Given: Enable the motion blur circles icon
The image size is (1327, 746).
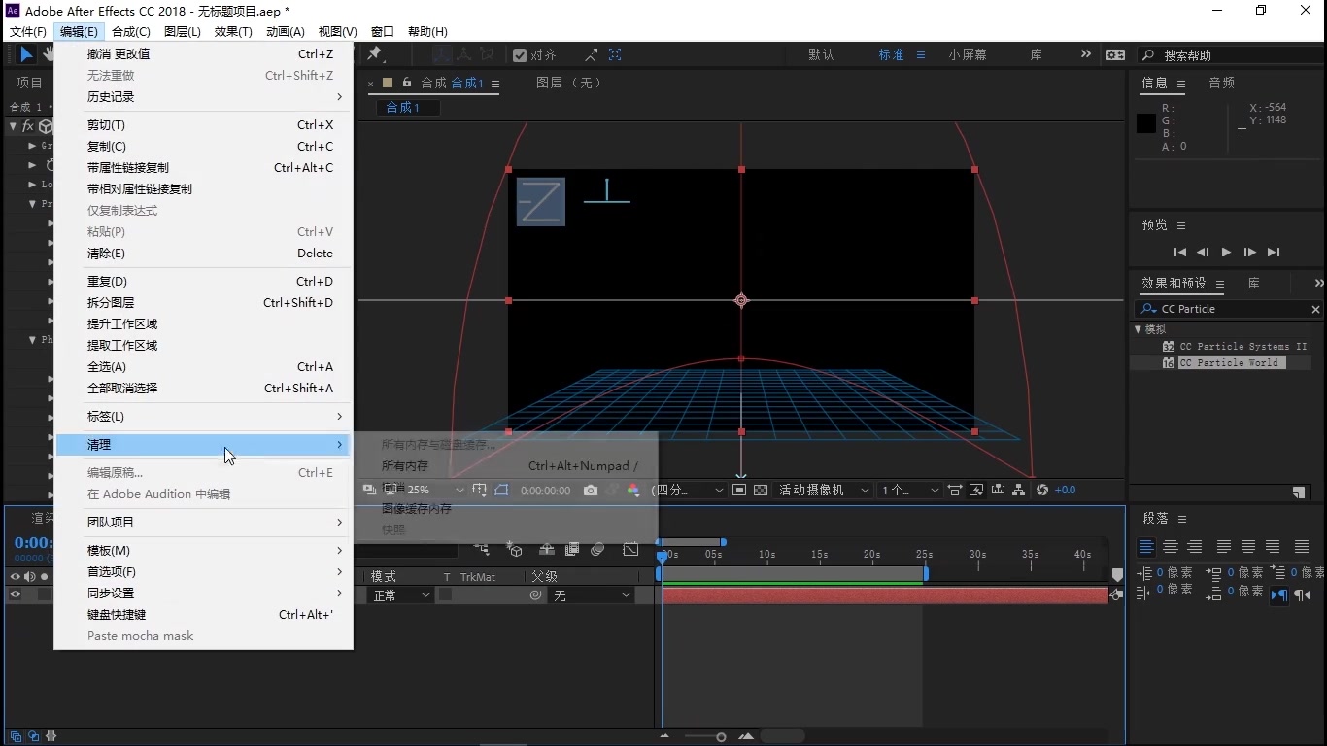Looking at the screenshot, I should [x=598, y=550].
